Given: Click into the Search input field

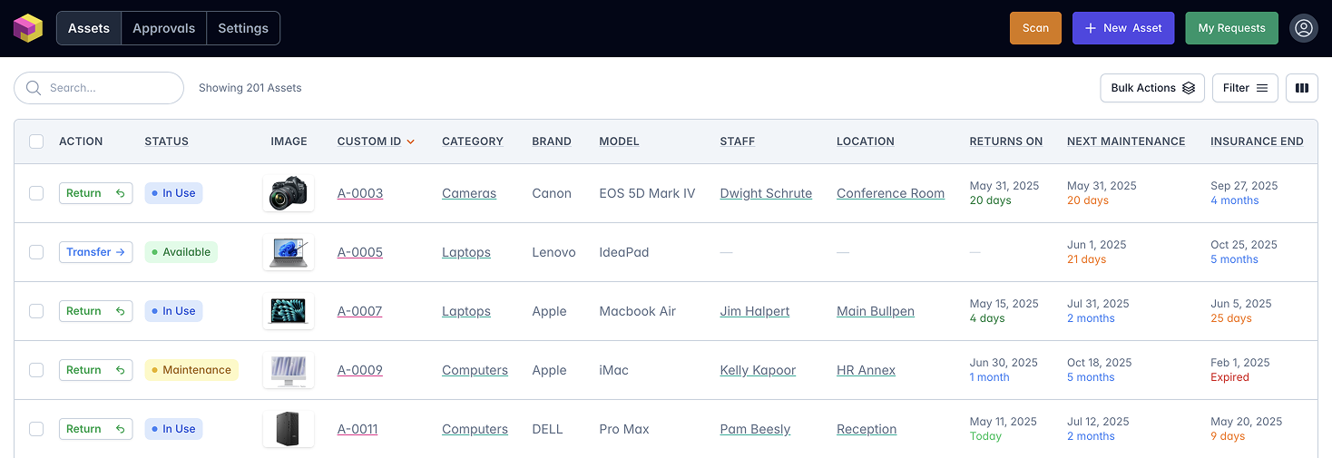Looking at the screenshot, I should [x=109, y=88].
